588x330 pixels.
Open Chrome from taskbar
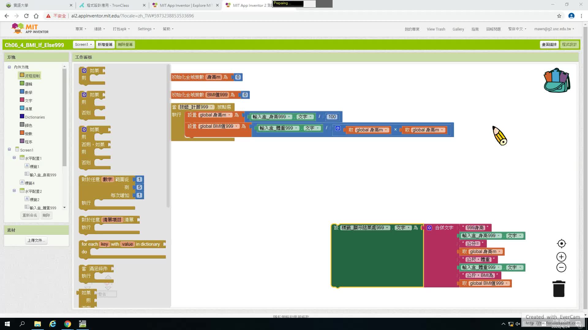click(x=68, y=324)
